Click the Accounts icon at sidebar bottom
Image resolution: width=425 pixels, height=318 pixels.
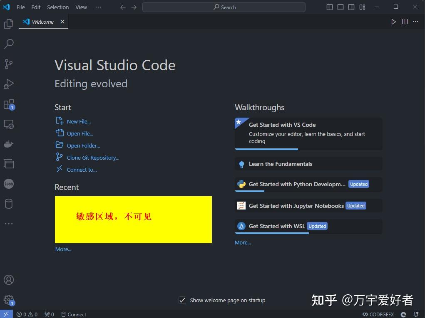[9, 279]
